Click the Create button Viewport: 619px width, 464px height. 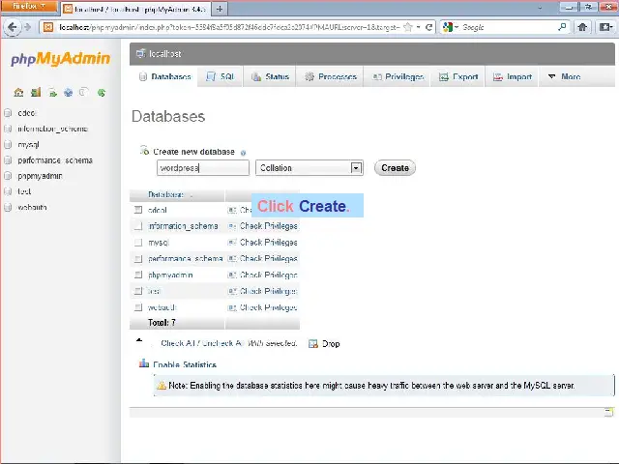395,168
